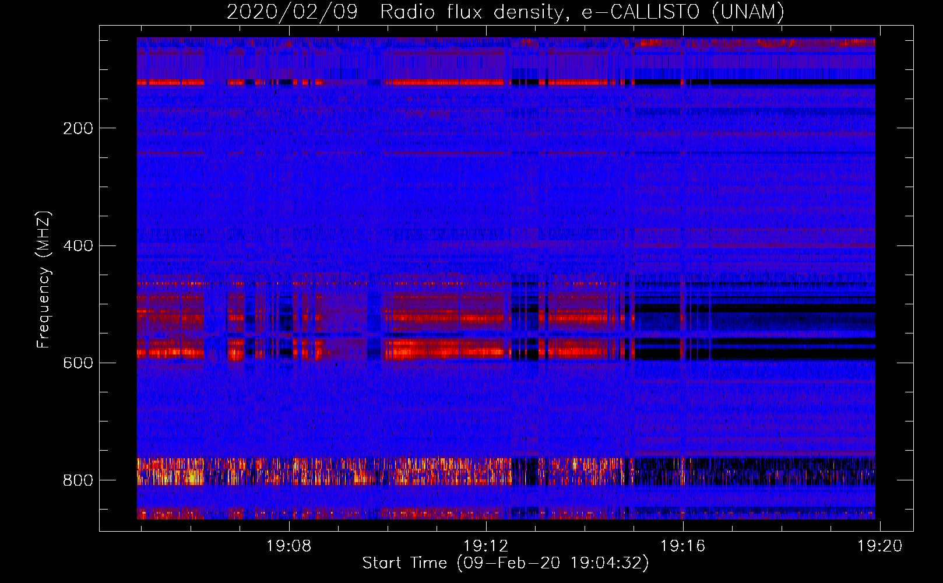Click the 600 frequency tick label
Image resolution: width=943 pixels, height=583 pixels.
click(x=78, y=363)
